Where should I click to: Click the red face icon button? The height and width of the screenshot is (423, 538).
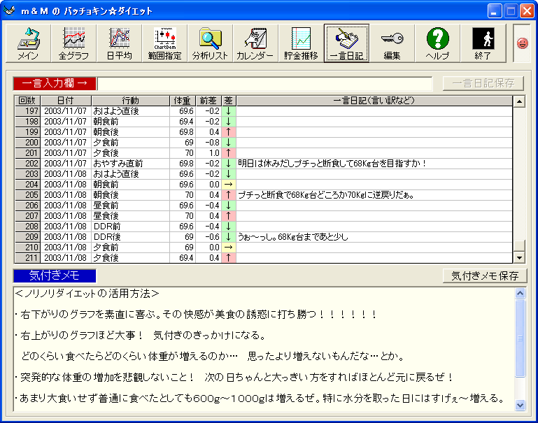pos(521,43)
